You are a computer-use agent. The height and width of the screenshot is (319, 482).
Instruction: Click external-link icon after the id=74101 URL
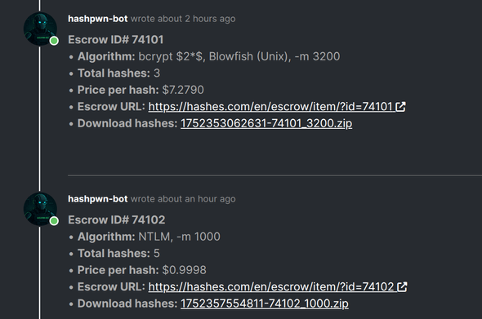[401, 107]
